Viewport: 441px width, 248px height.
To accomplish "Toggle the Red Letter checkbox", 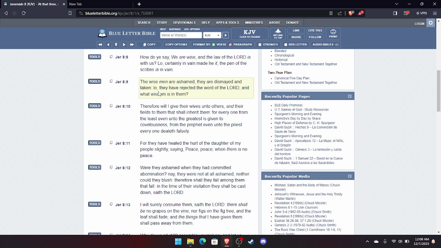I will [286, 44].
